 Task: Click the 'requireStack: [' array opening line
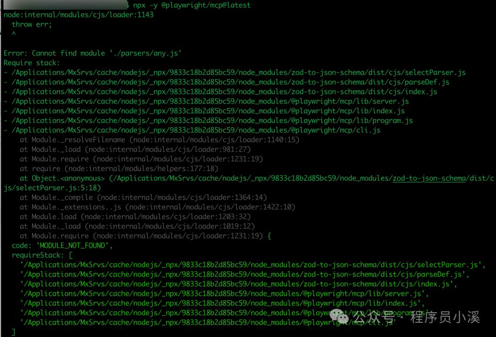[42, 255]
